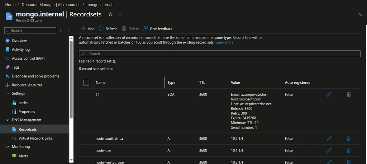Screen dimensions: 367x164
Task: Close the Recordsets blade with the X
Action: click(x=360, y=14)
